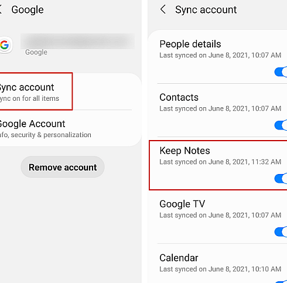This screenshot has height=283, width=287.
Task: Toggle Google TV sync switch
Action: tap(281, 232)
